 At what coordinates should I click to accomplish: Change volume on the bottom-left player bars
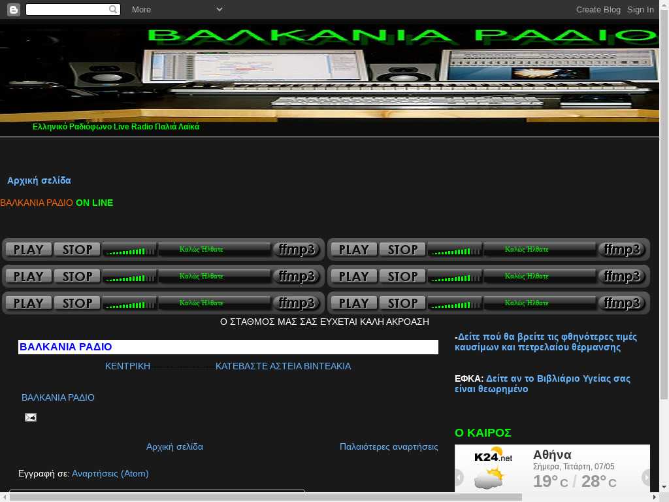(129, 303)
